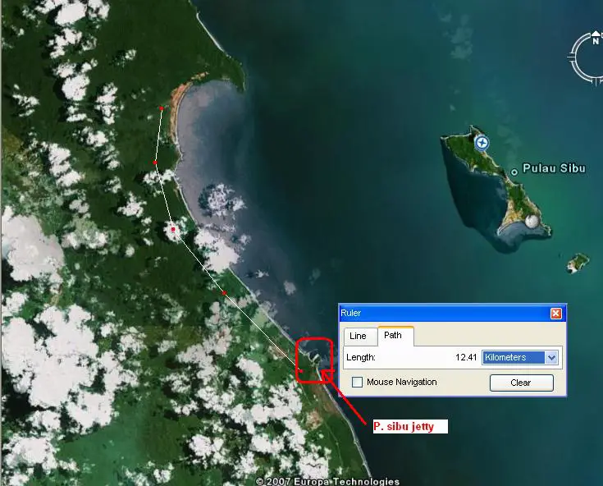This screenshot has width=603, height=486.
Task: Enable the Mouse Navigation checkbox
Action: [357, 382]
